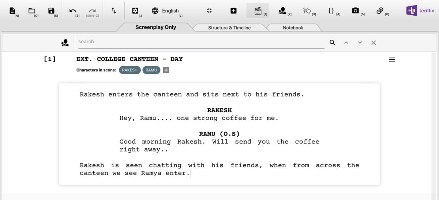The width and height of the screenshot is (439, 200).
Task: Undo the last edit
Action: pos(73,11)
